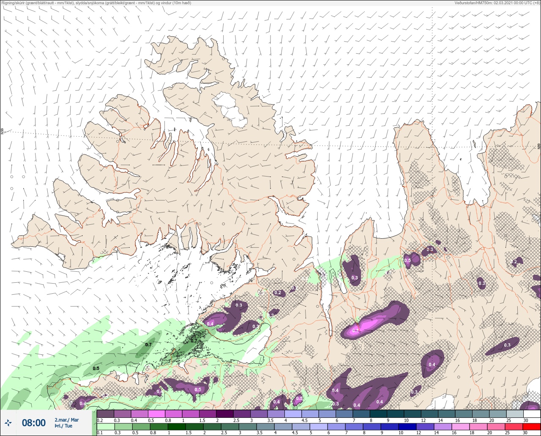541x436 pixels.
Task: Click the N66 latitude label on the map's left edge
Action: (x=2, y=132)
